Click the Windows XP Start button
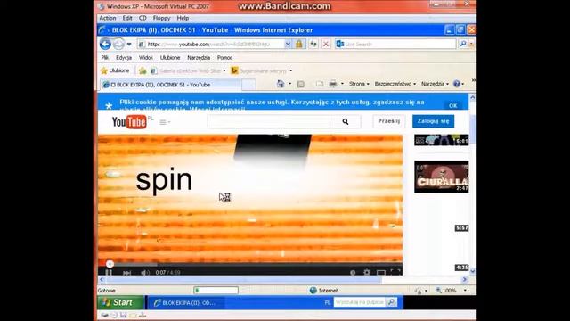This screenshot has height=321, width=570. coord(120,302)
